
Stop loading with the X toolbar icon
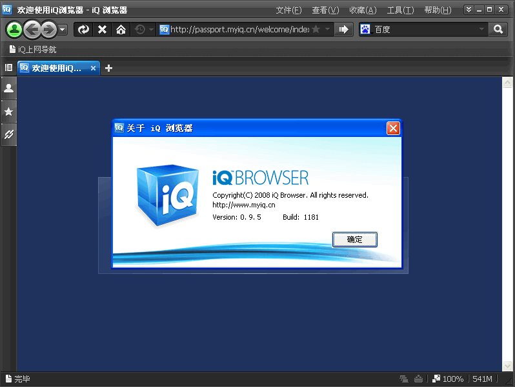pyautogui.click(x=102, y=30)
